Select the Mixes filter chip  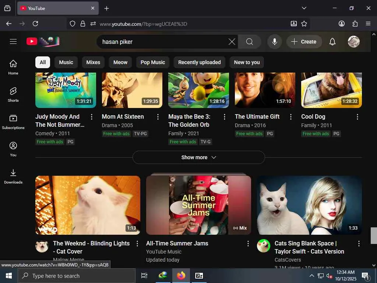click(x=93, y=62)
